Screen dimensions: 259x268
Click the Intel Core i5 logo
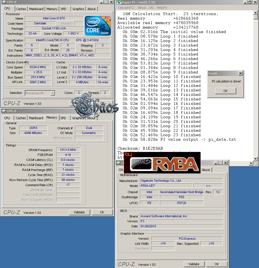tap(98, 26)
